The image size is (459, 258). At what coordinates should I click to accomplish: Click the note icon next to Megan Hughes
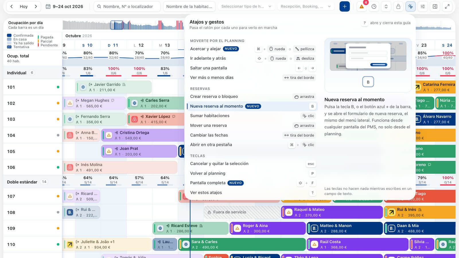tap(113, 100)
